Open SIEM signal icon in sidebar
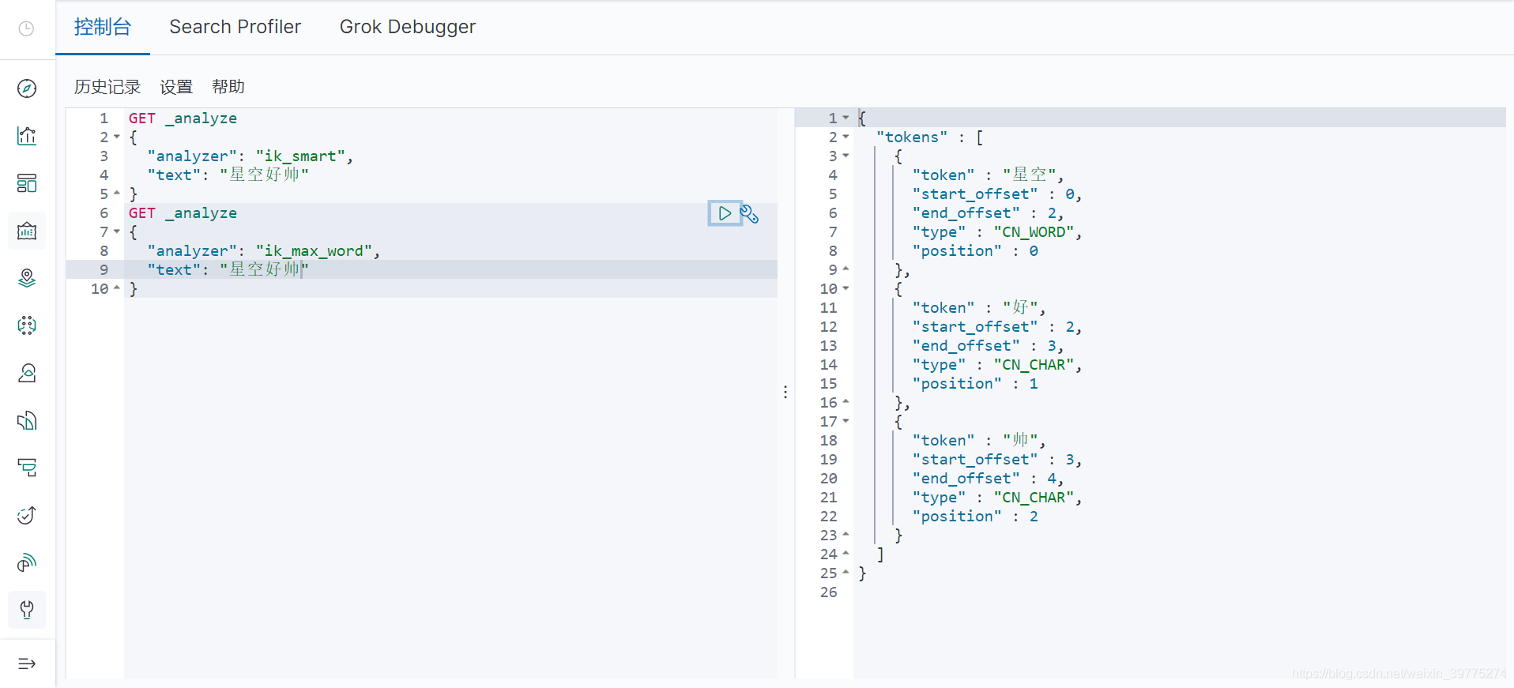Viewport: 1514px width, 688px height. point(27,562)
